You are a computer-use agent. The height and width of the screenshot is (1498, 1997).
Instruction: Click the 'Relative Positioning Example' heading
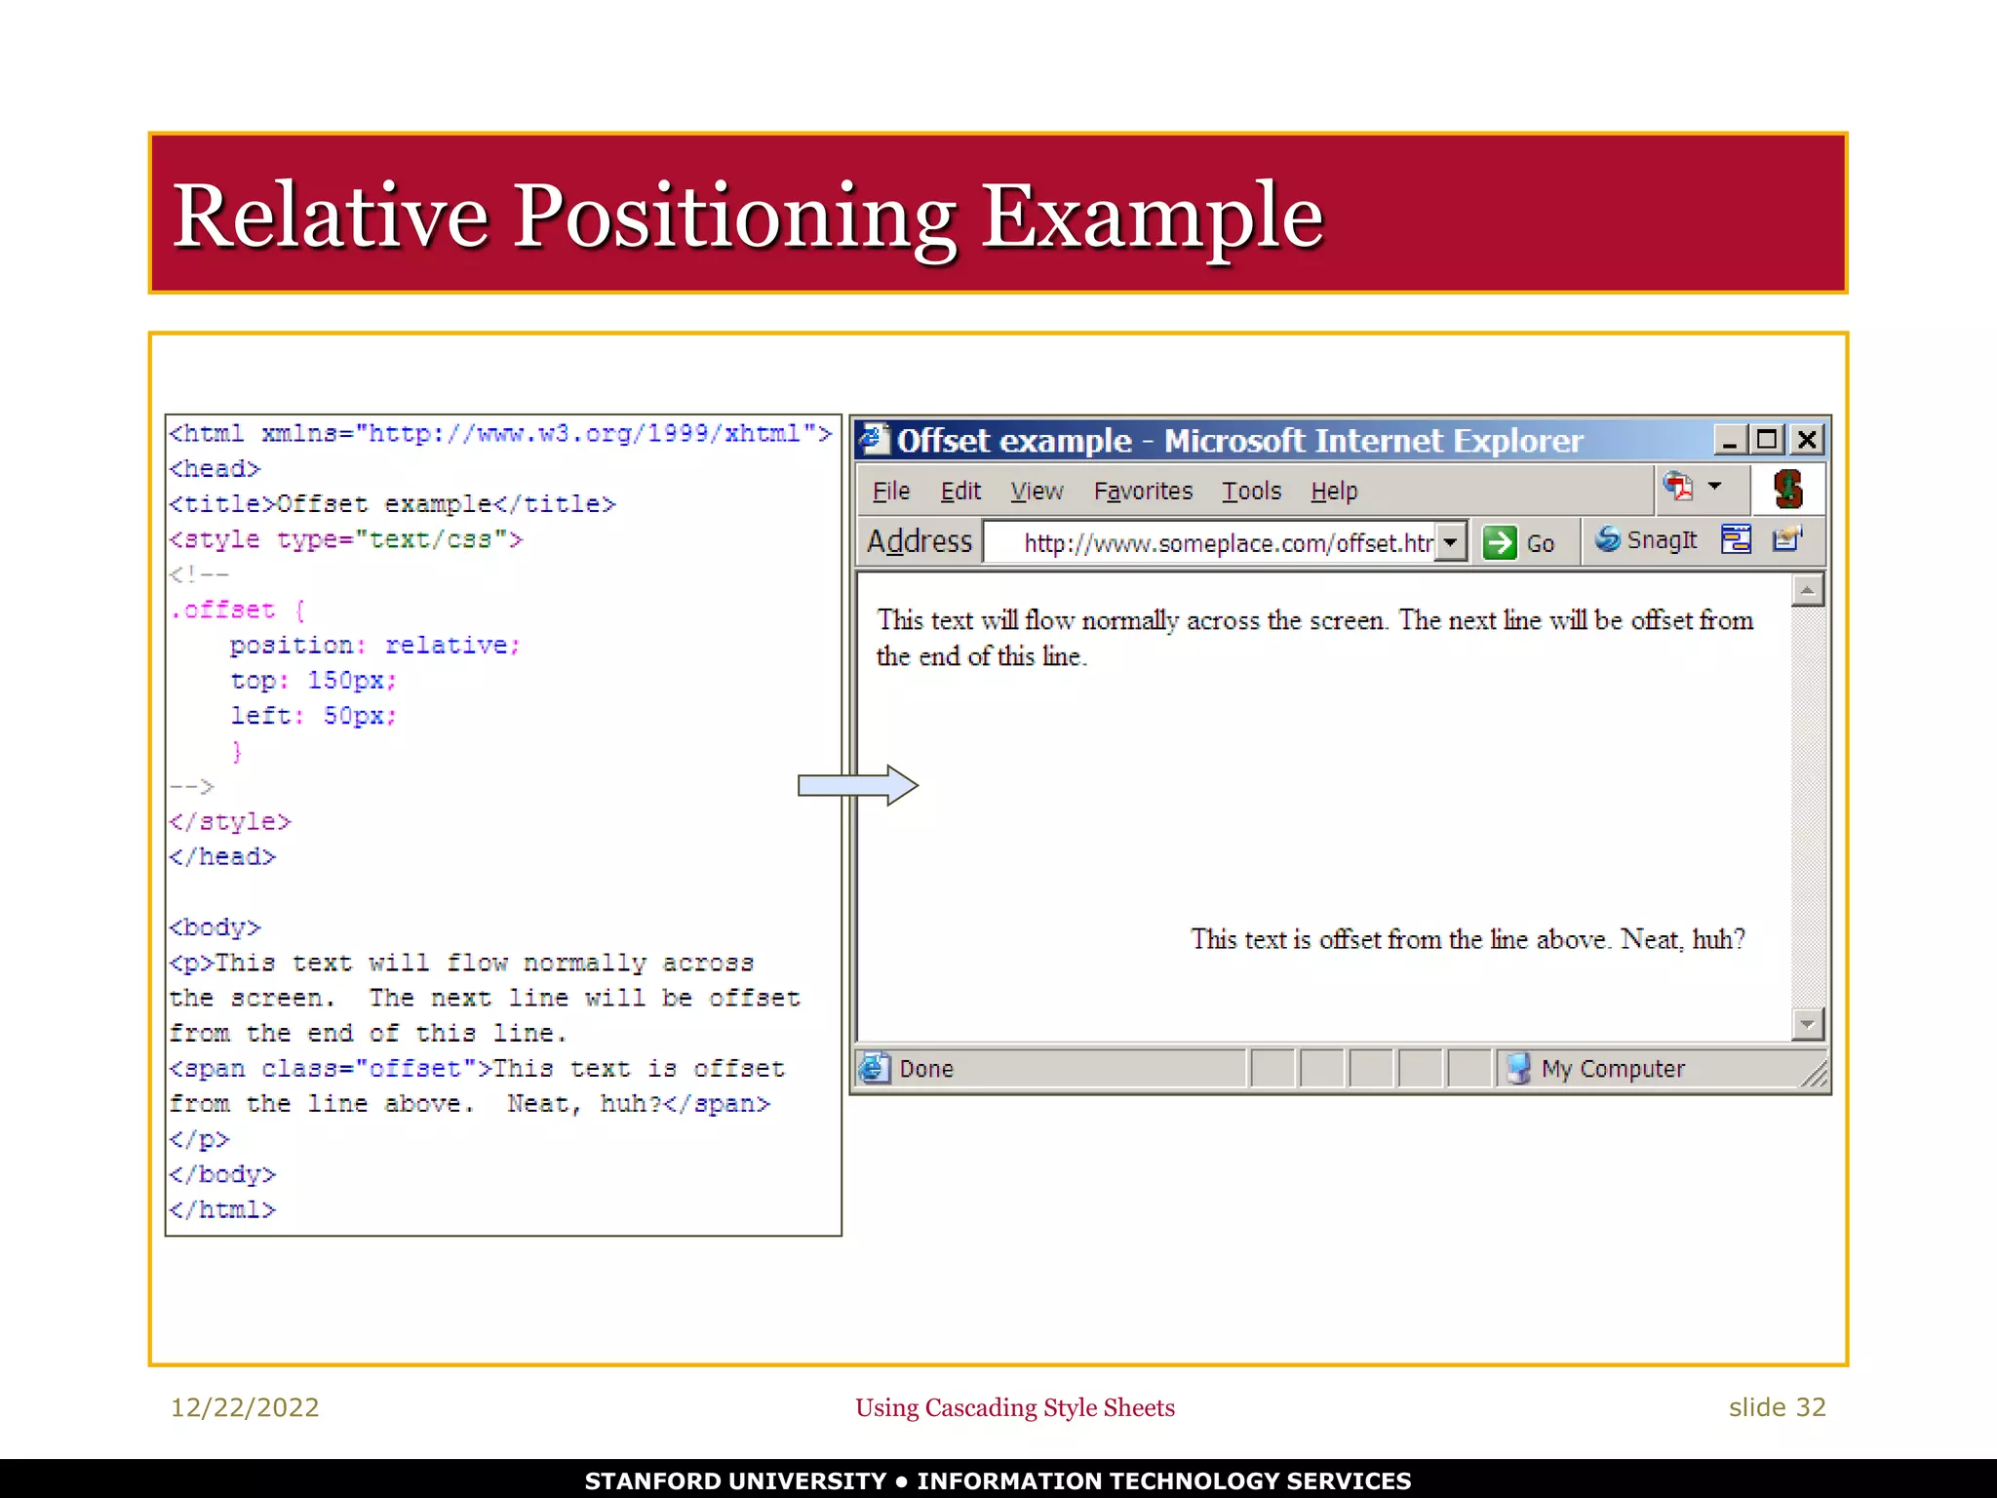click(748, 216)
